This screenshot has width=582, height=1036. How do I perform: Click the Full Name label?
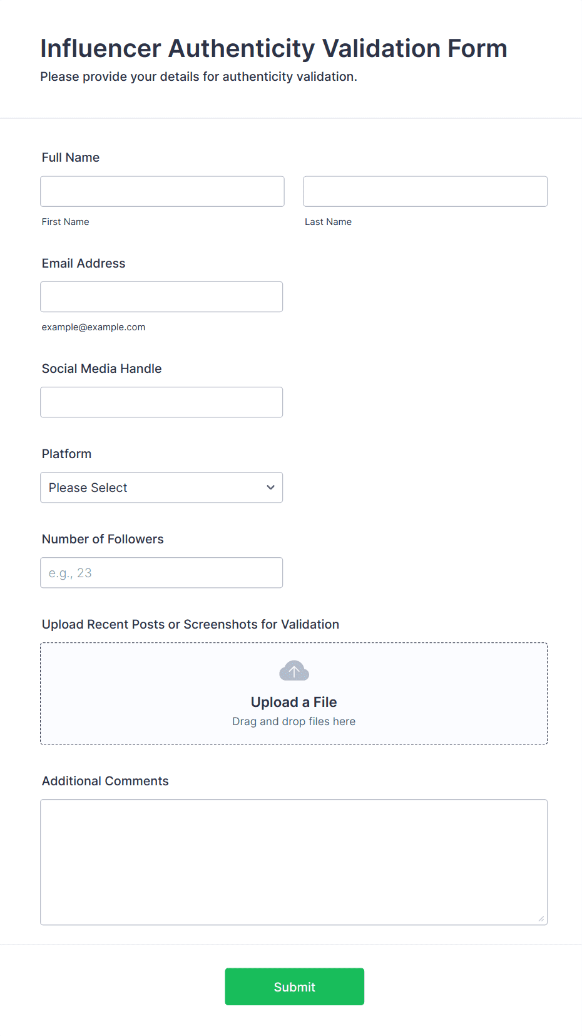(71, 157)
